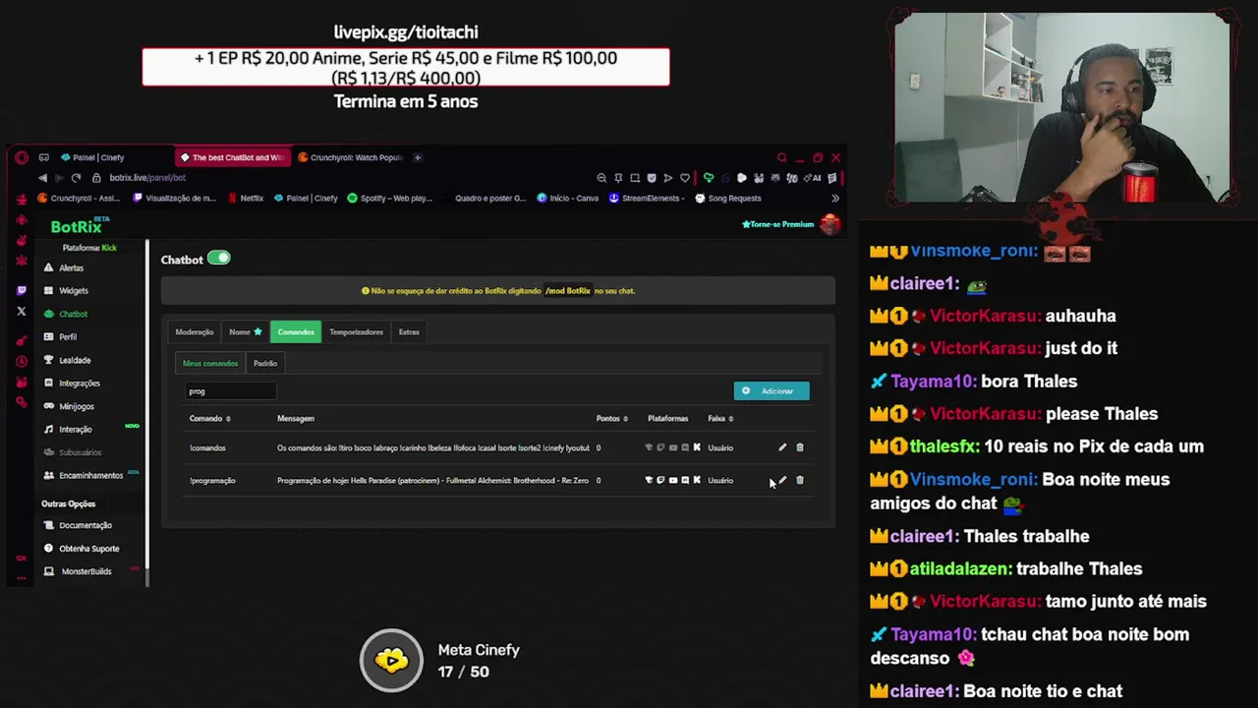
Task: Click the shield icon in the browser toolbar
Action: [652, 178]
